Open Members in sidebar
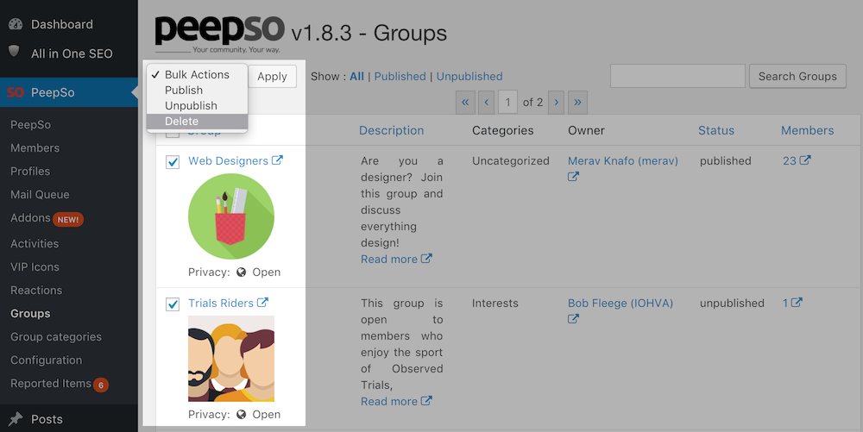The width and height of the screenshot is (863, 432). pyautogui.click(x=35, y=147)
